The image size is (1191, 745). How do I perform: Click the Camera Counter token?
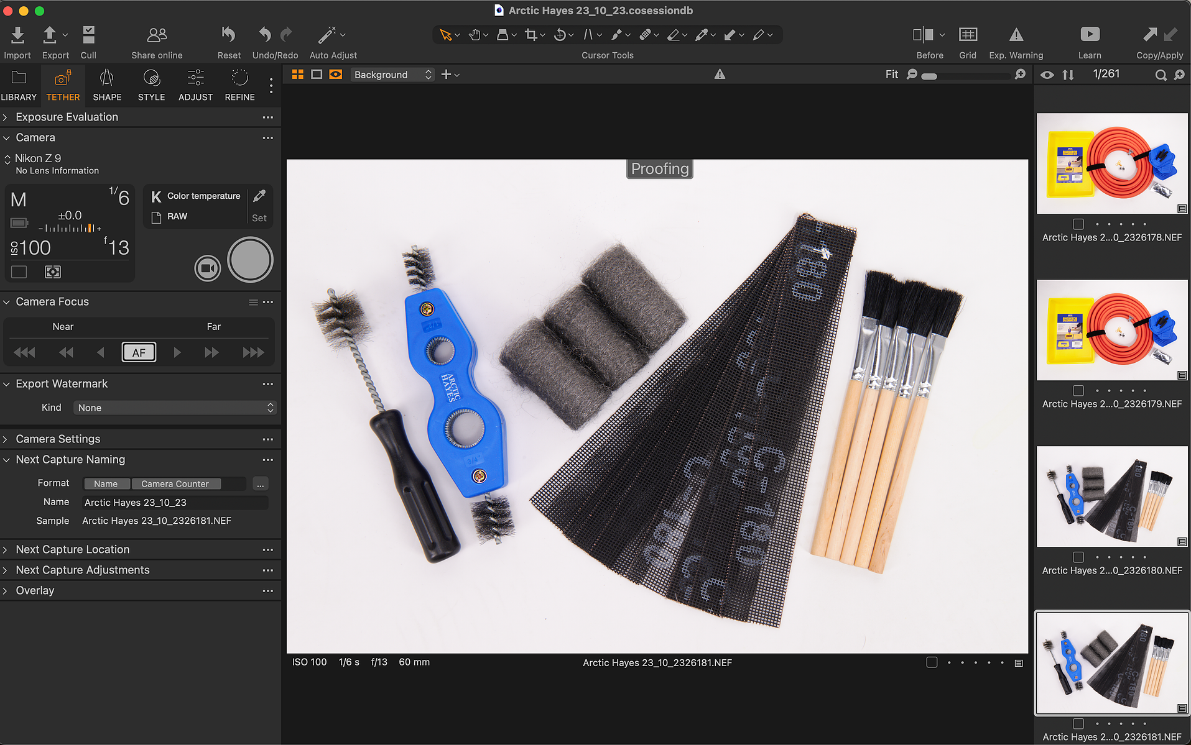(175, 484)
